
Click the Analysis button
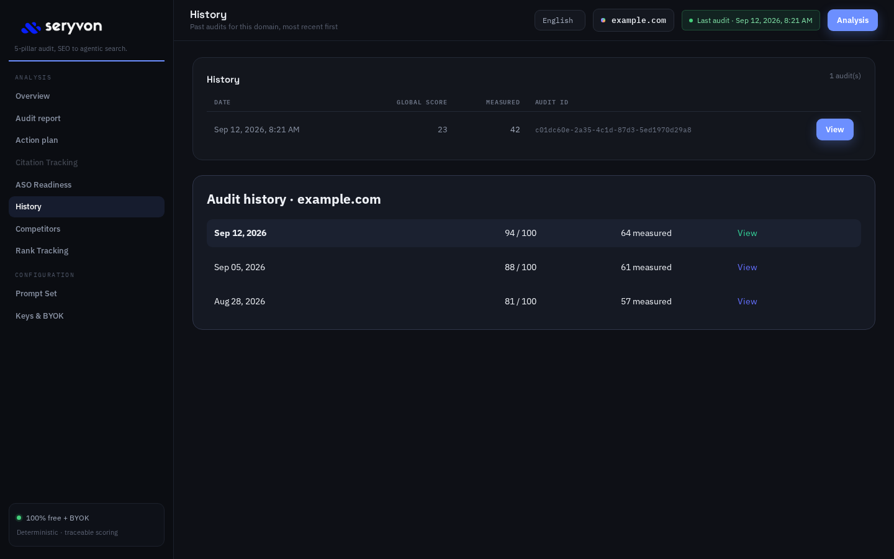pyautogui.click(x=852, y=20)
